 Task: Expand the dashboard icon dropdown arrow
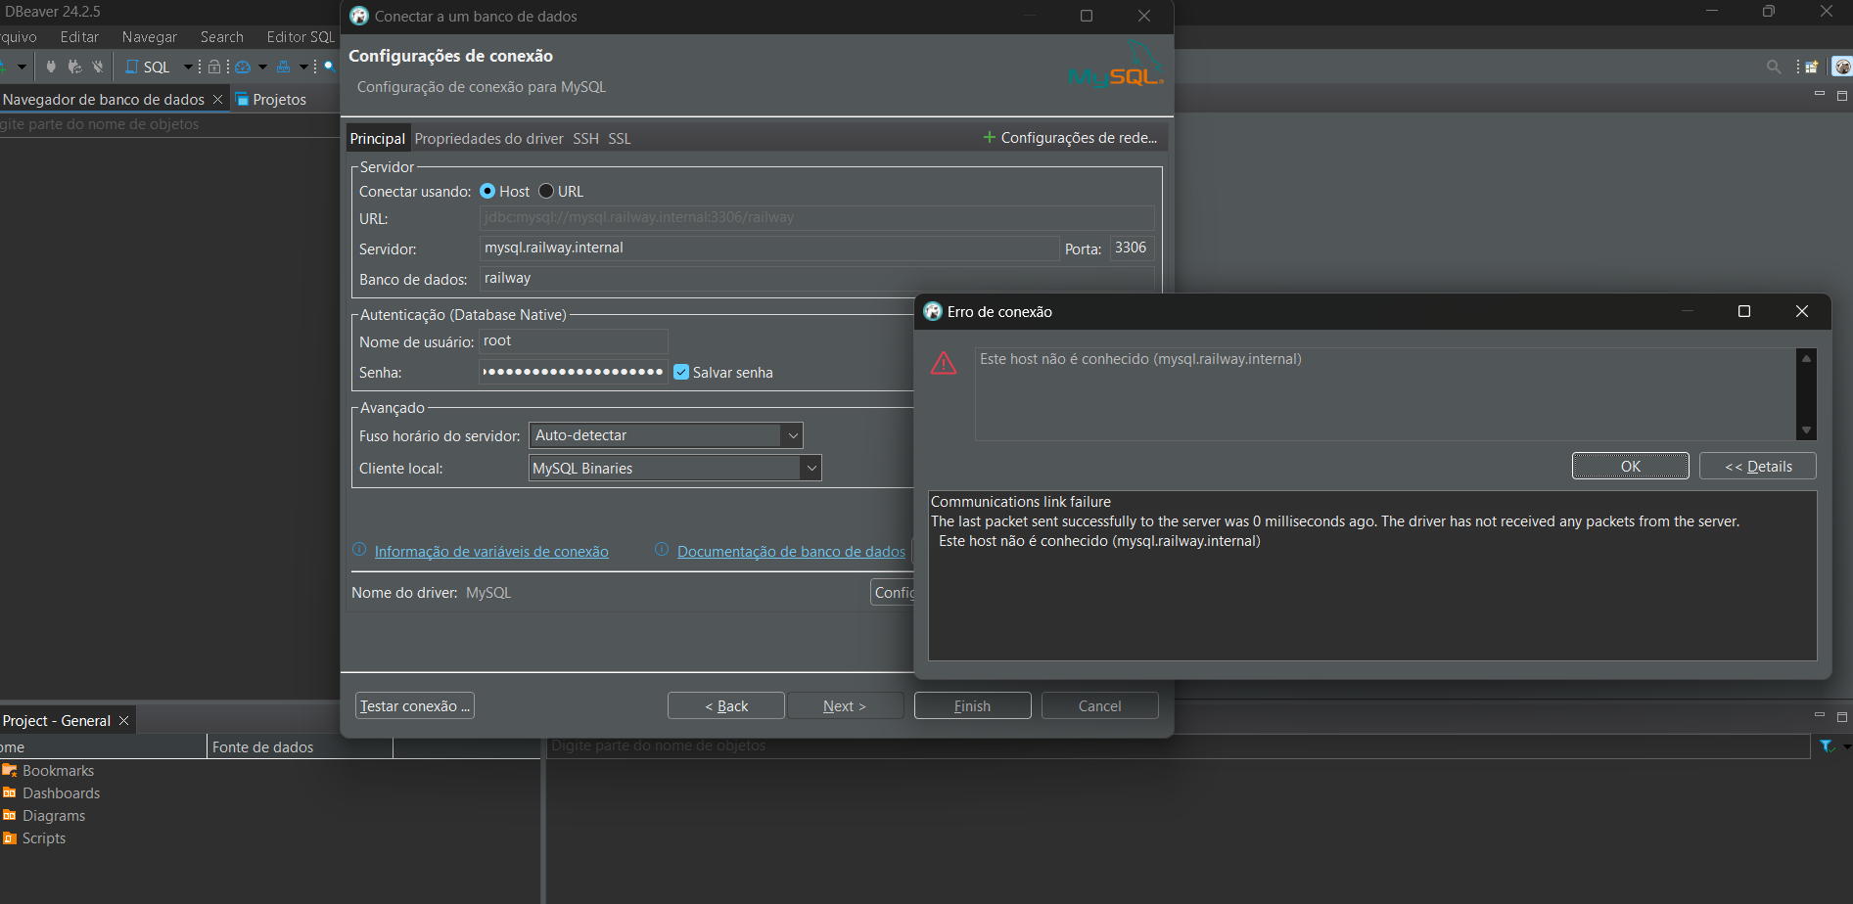coord(262,67)
